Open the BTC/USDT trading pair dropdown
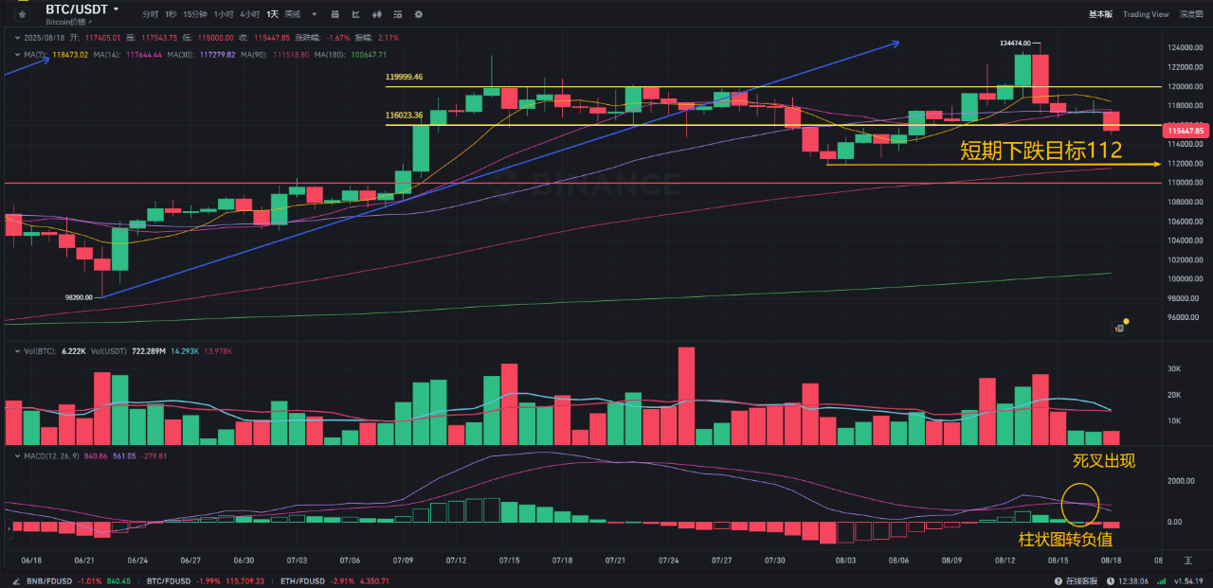The image size is (1213, 588). (x=116, y=9)
